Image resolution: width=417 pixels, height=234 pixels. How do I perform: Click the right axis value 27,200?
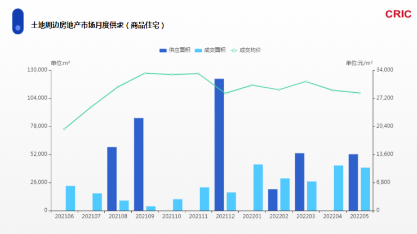[x=384, y=98]
